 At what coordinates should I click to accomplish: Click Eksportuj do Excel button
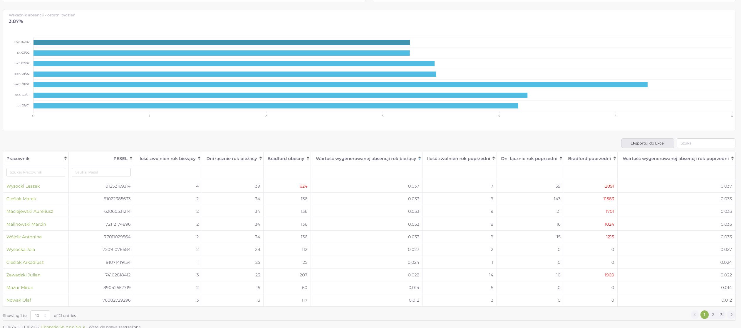(647, 143)
